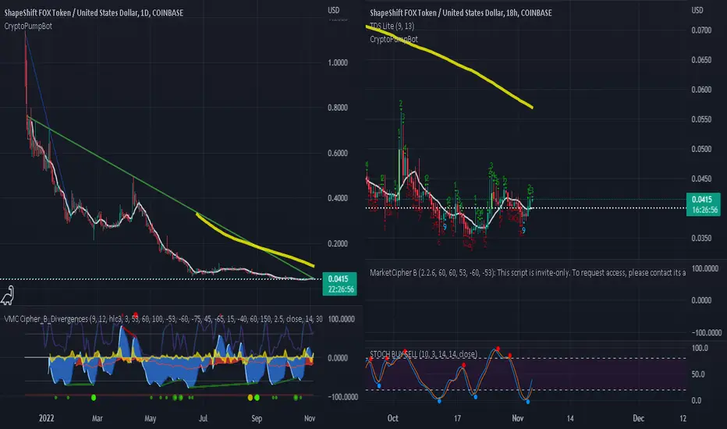Click the 0.2000 price level on the left chart axis
The width and height of the screenshot is (727, 429).
coord(338,243)
